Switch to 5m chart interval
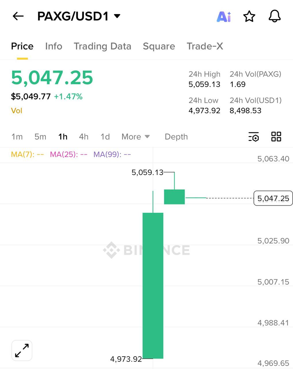The image size is (293, 369). tap(40, 137)
